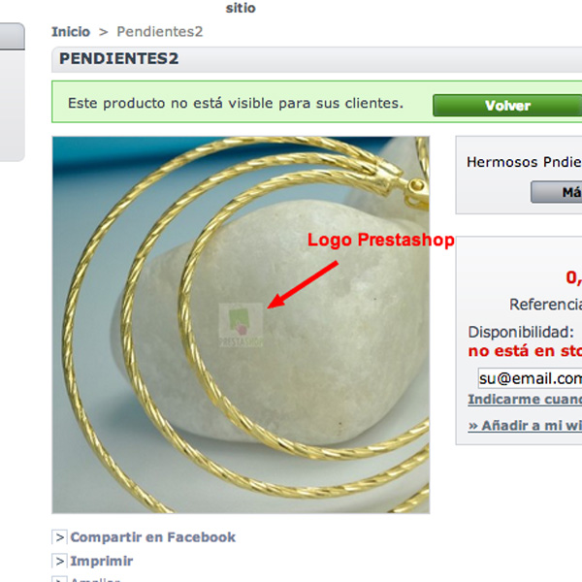This screenshot has width=582, height=582.
Task: Click the email input field
Action: (530, 378)
